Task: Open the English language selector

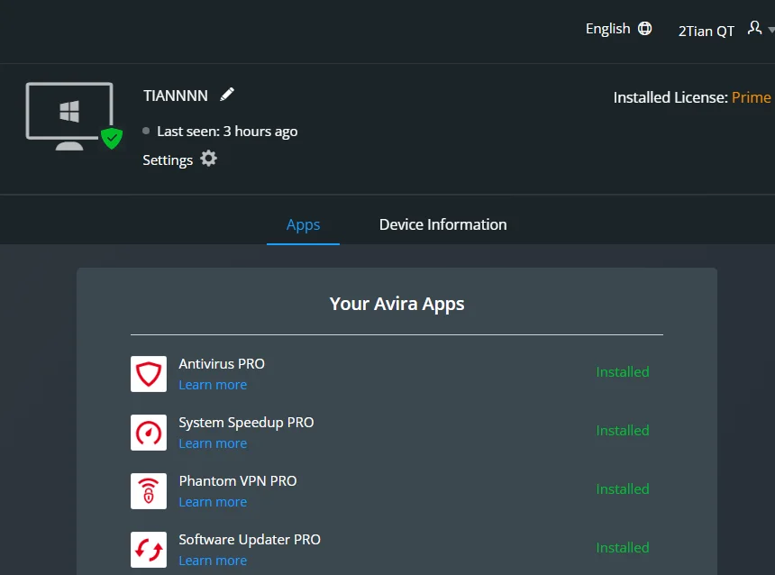Action: pyautogui.click(x=608, y=29)
